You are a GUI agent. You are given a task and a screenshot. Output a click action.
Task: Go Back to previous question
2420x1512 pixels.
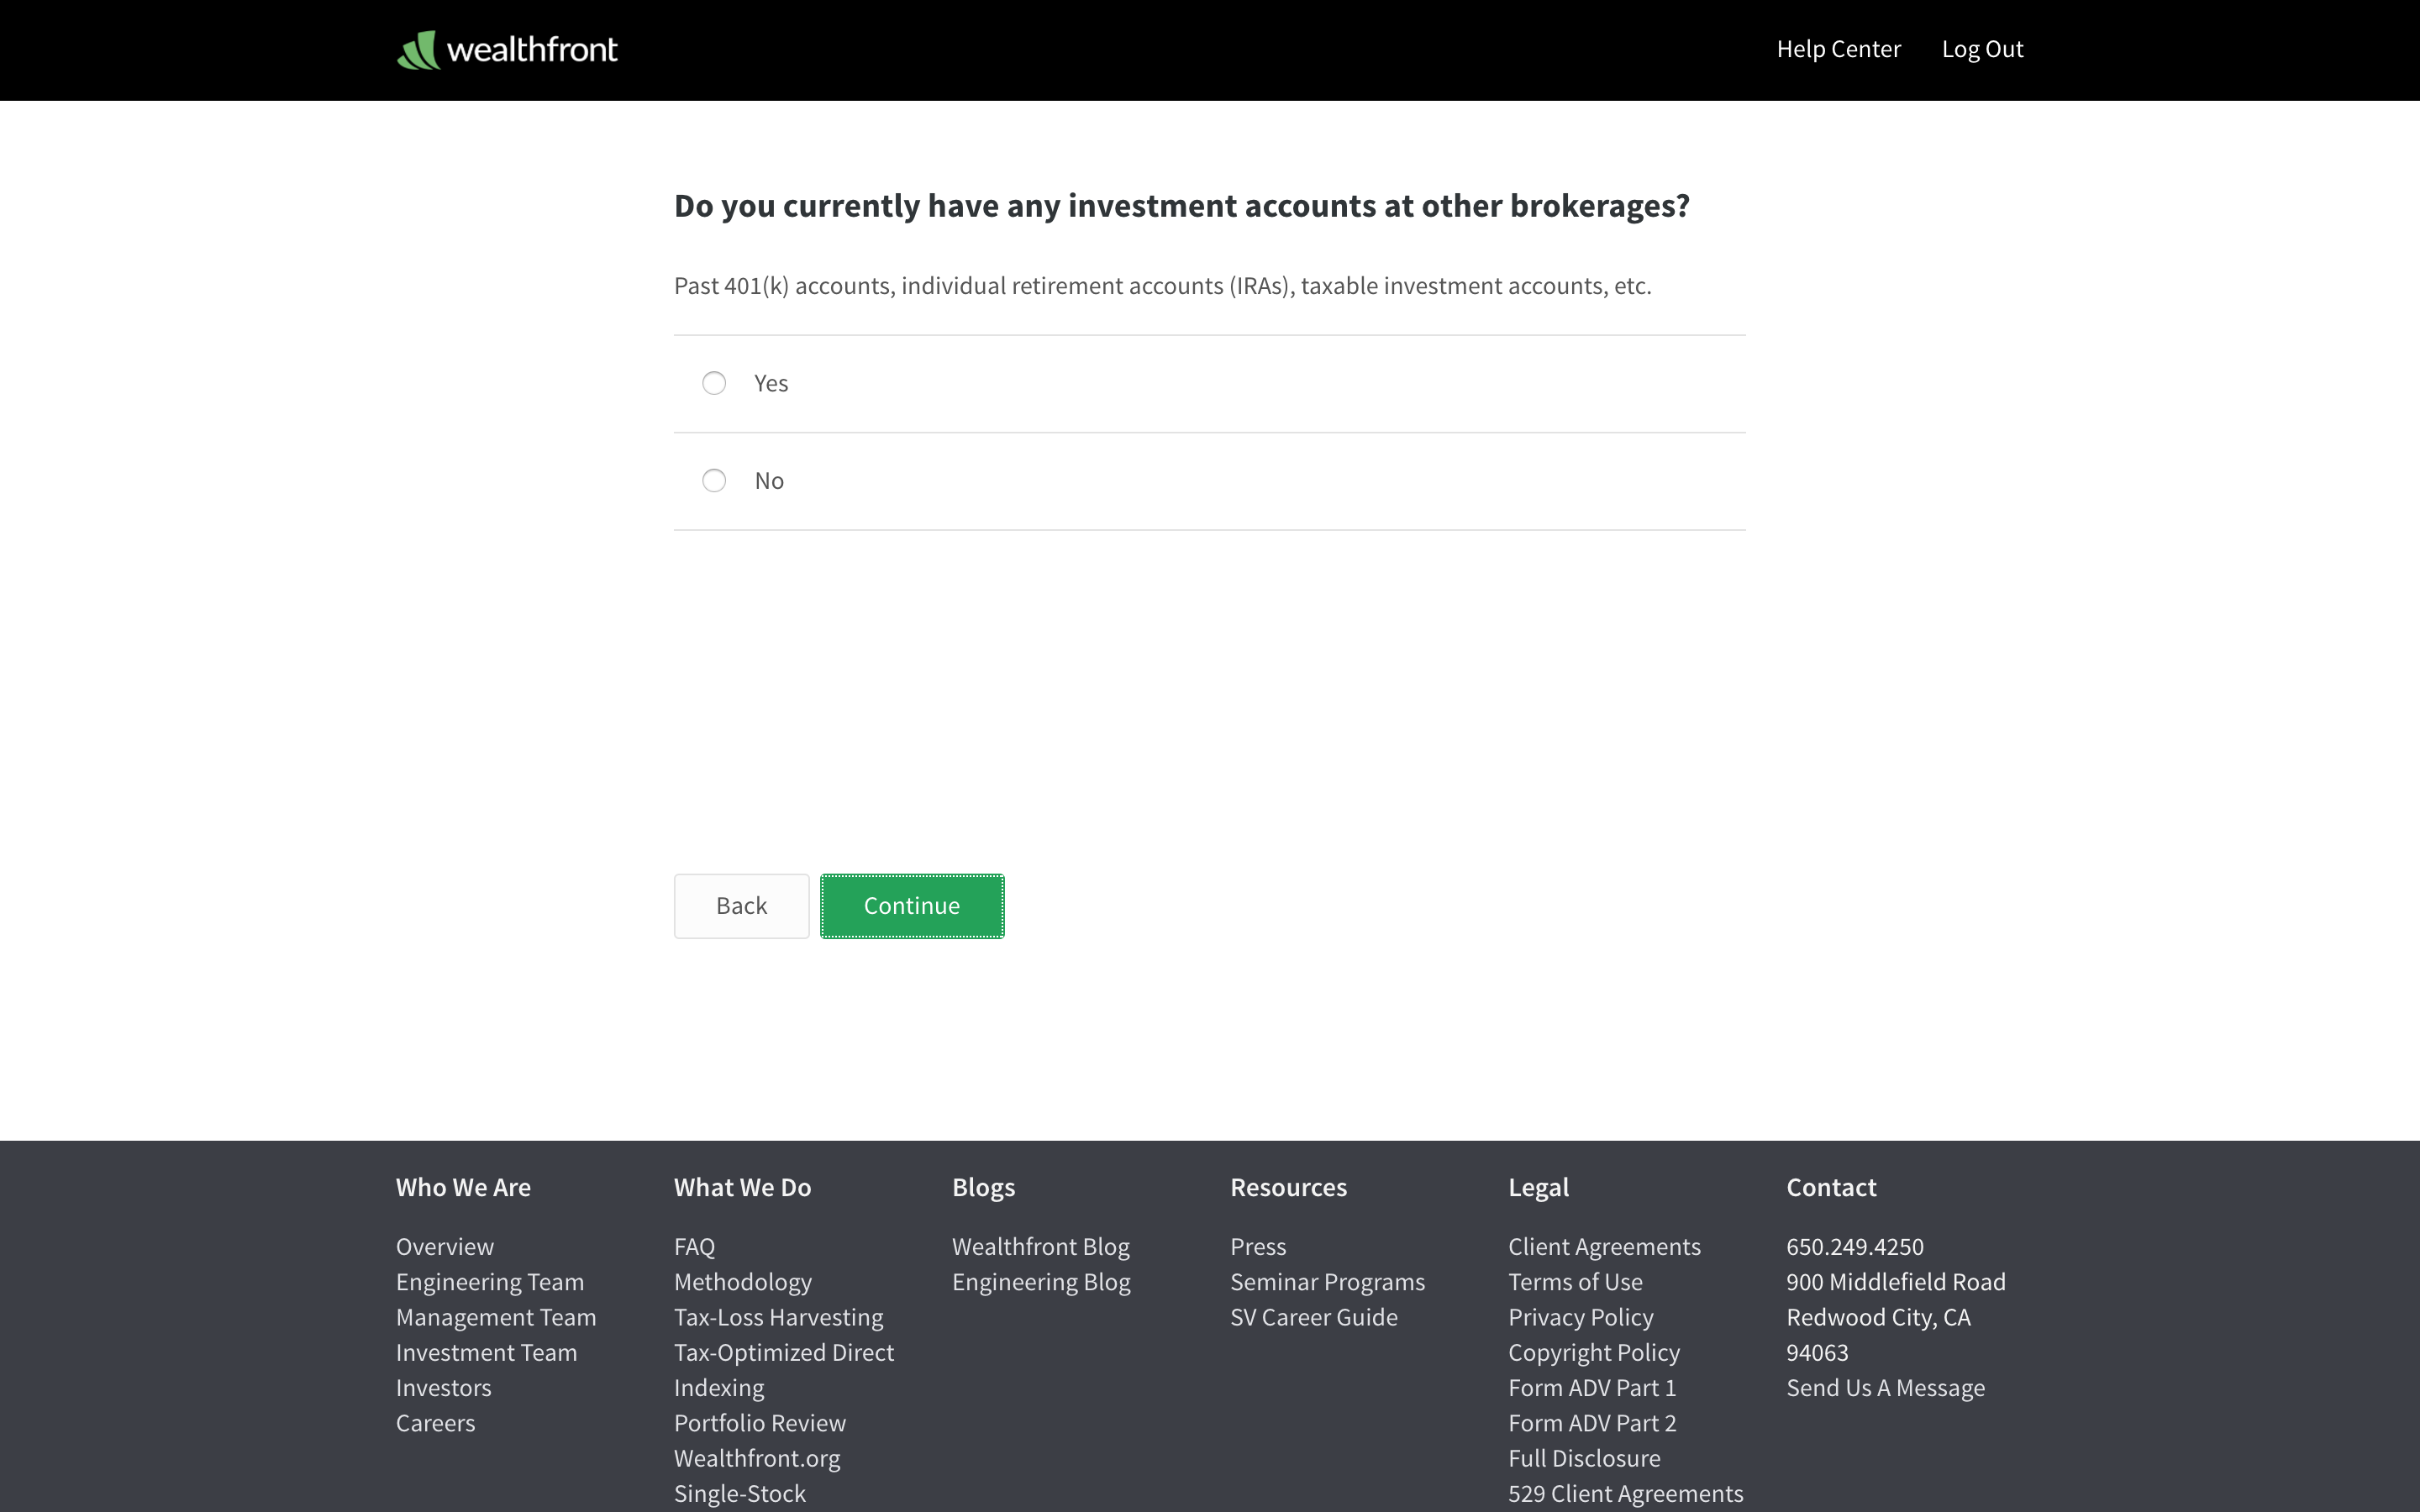tap(741, 906)
